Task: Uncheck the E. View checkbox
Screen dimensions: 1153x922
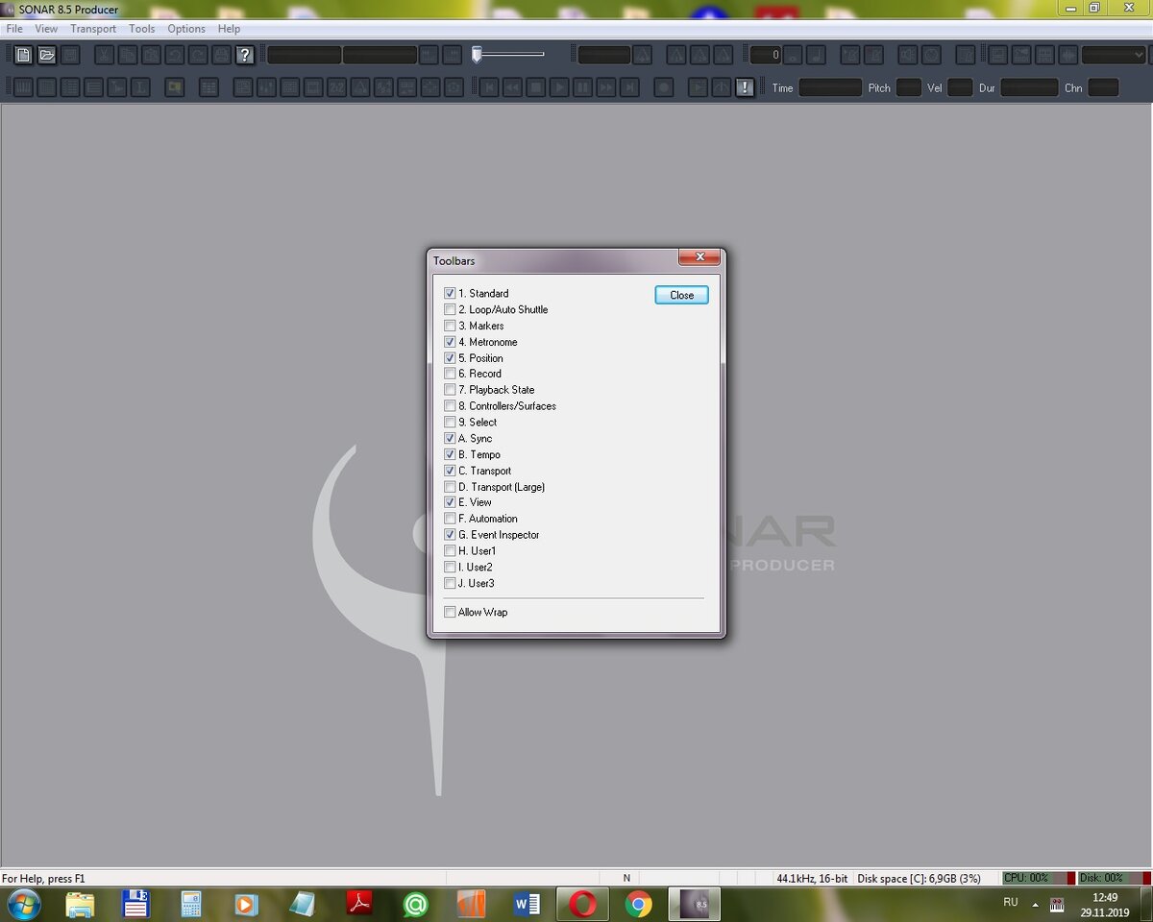Action: pos(450,502)
